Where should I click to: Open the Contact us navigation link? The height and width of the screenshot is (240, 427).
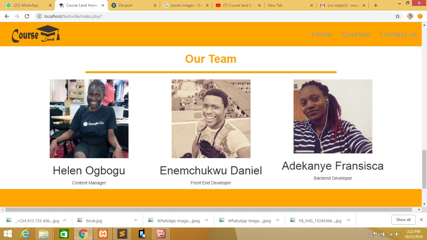tap(398, 34)
